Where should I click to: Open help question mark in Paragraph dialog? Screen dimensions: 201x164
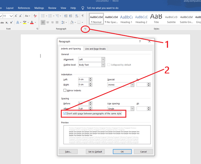[140, 41]
